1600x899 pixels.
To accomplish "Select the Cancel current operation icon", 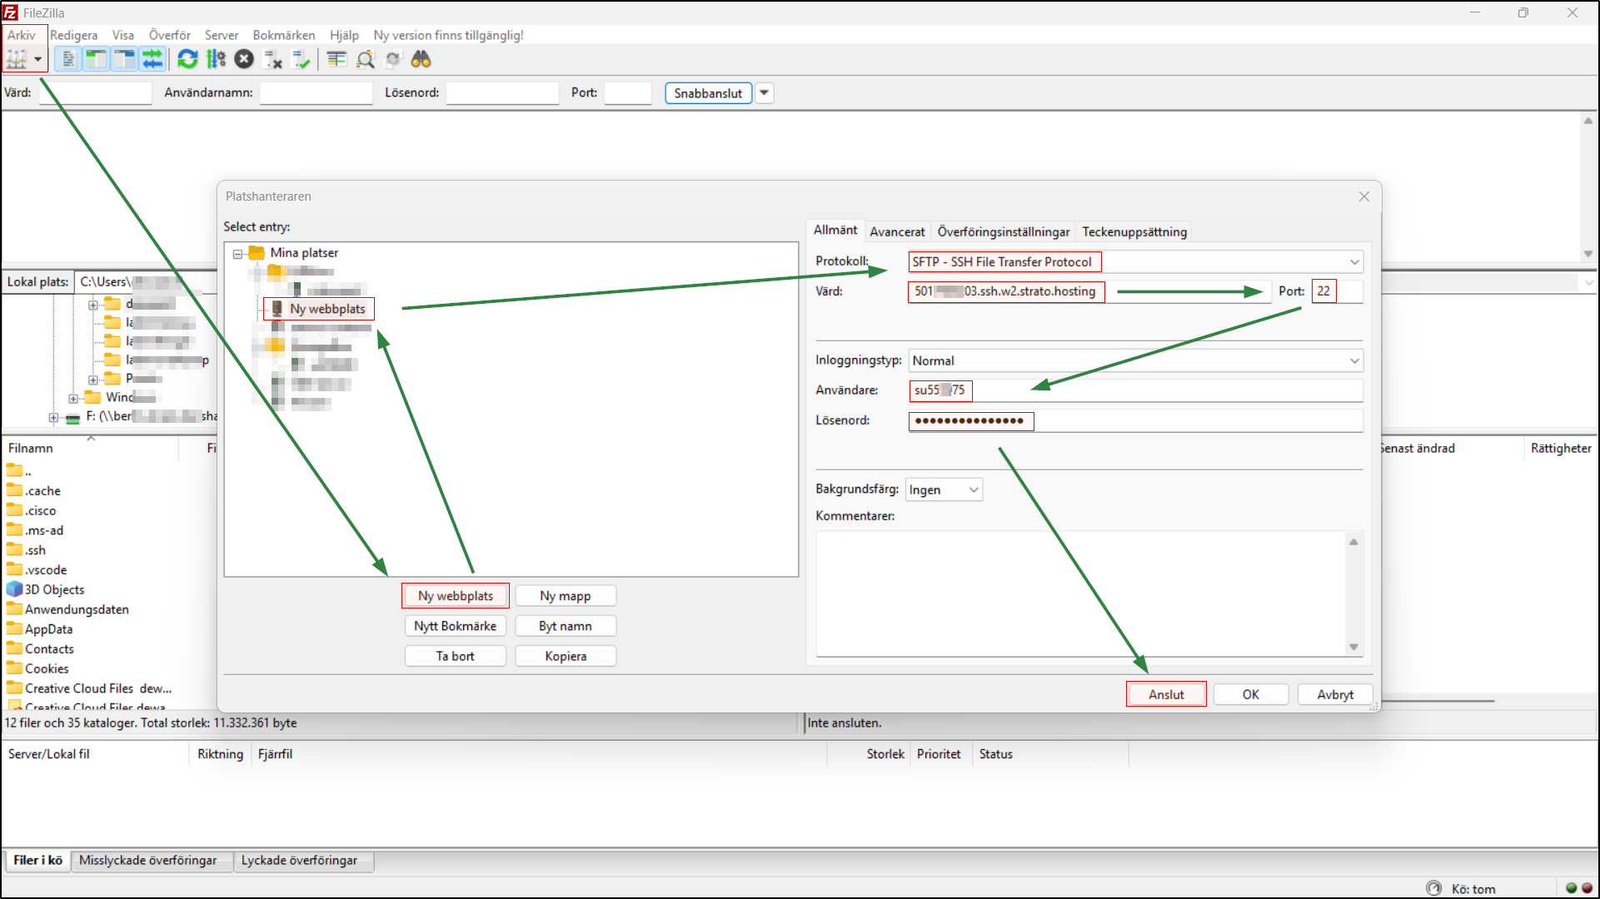I will (x=244, y=59).
